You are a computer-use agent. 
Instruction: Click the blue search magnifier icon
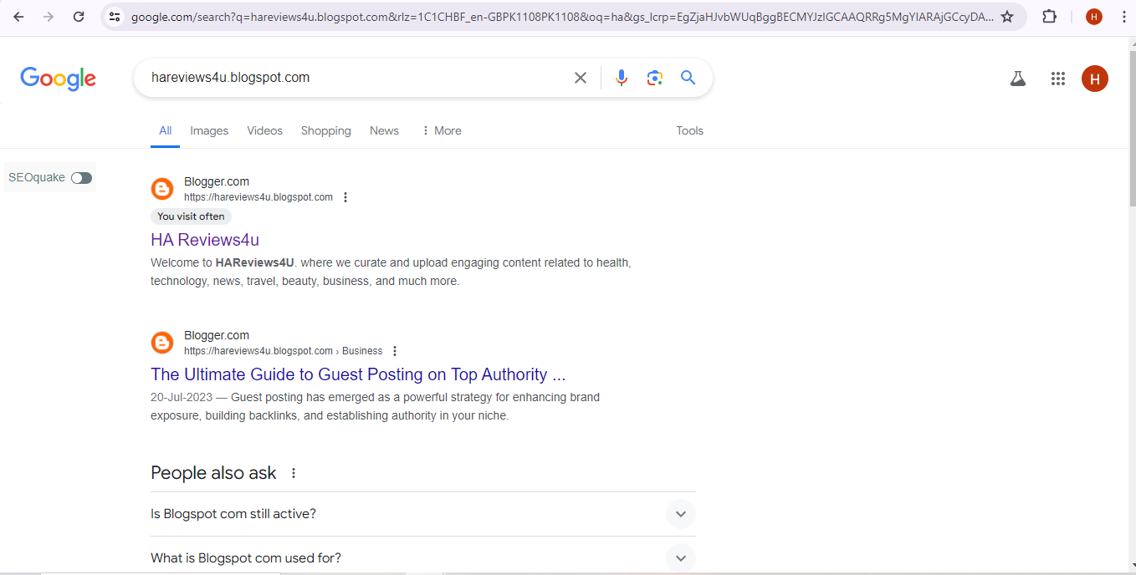tap(688, 78)
